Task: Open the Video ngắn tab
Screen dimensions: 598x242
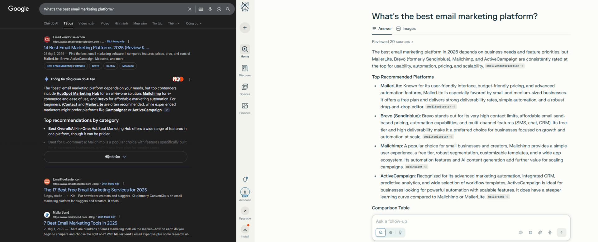Action: (87, 23)
